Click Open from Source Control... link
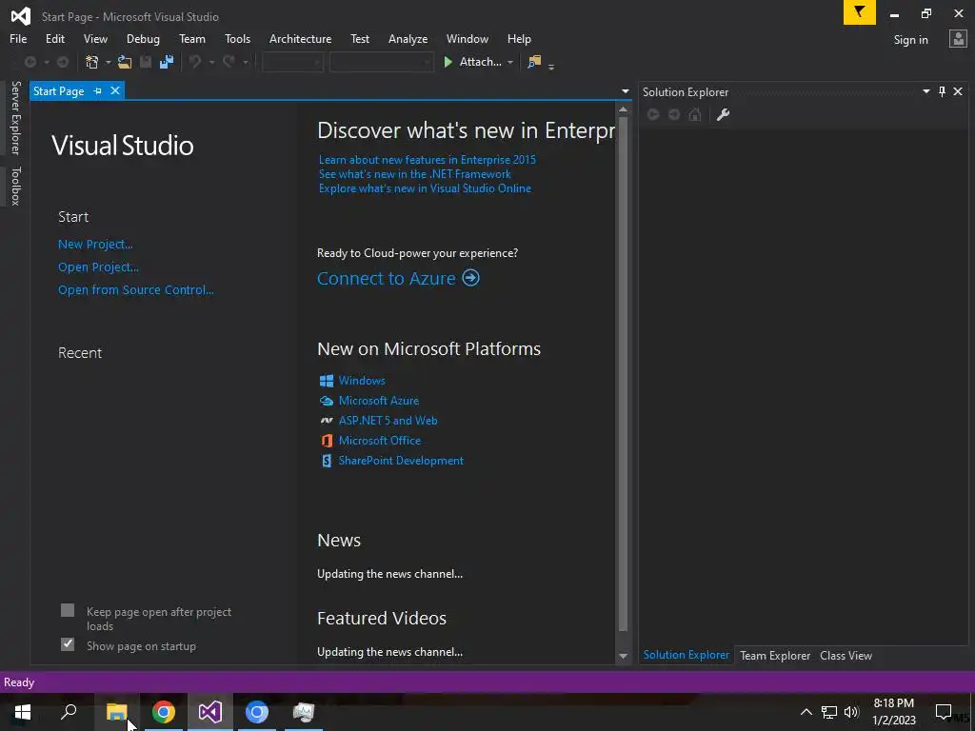This screenshot has height=731, width=975. (x=135, y=289)
